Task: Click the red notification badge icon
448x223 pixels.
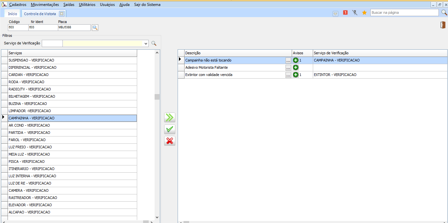Action: point(345,13)
